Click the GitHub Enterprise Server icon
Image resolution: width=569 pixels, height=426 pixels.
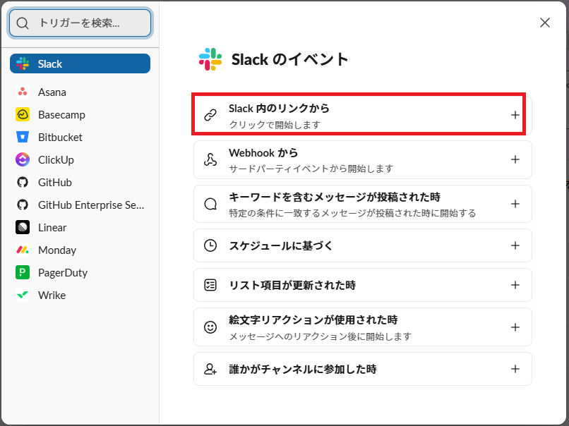(x=23, y=205)
